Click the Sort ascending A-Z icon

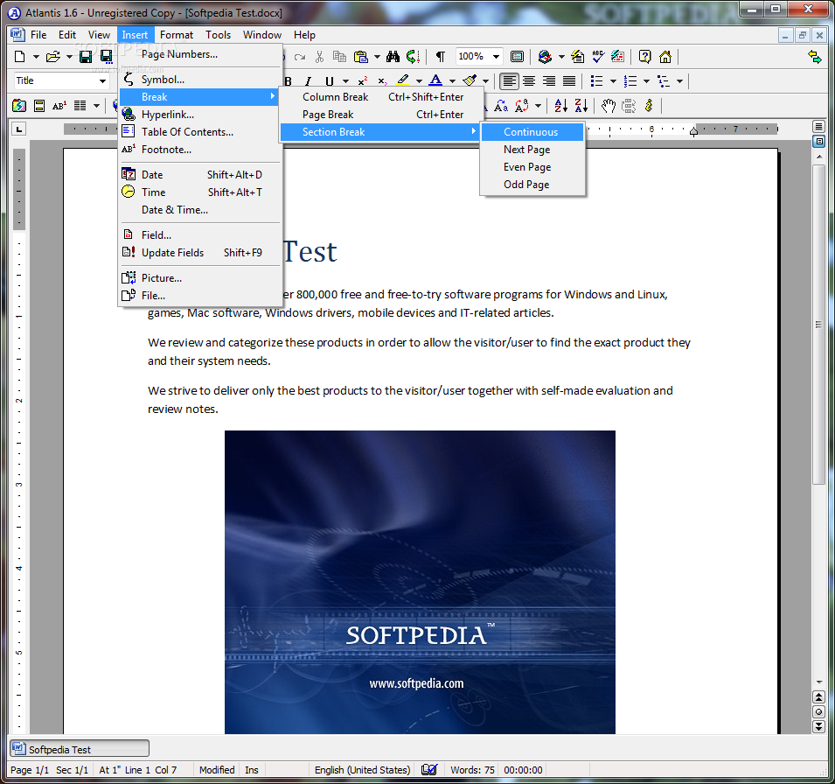point(560,106)
